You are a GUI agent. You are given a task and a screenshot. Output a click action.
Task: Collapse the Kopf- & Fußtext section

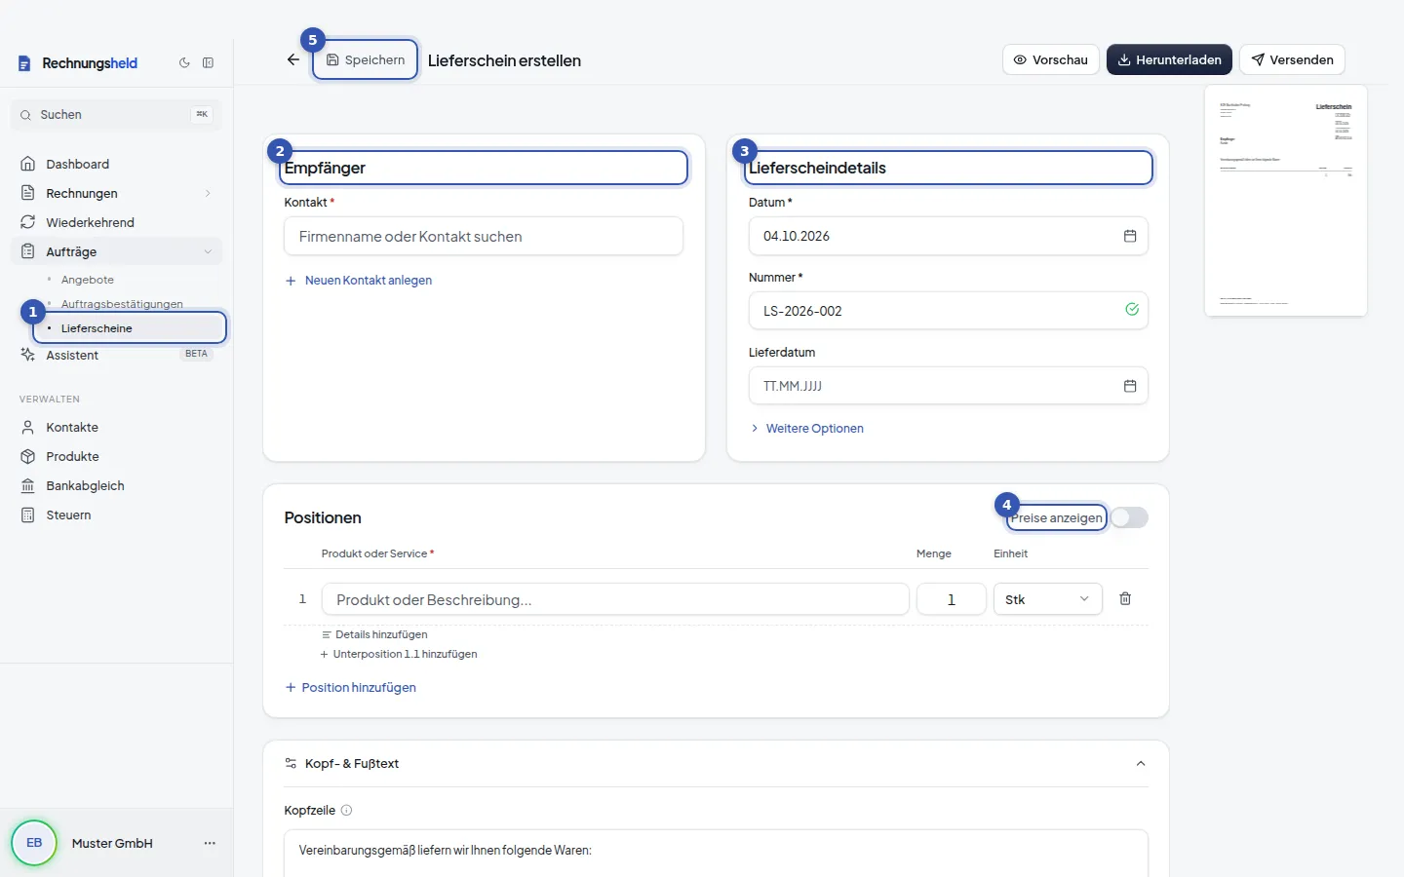pyautogui.click(x=1141, y=763)
